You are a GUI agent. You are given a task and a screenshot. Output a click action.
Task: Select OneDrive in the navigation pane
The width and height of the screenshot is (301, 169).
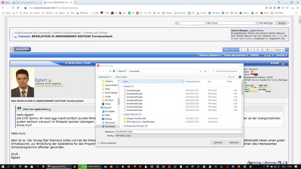tap(109, 81)
